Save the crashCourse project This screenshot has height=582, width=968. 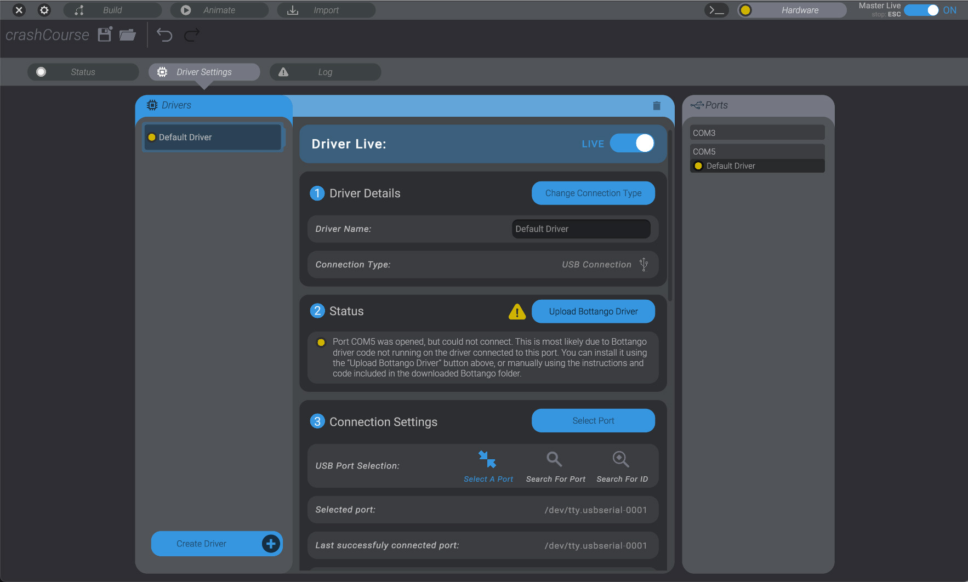(104, 35)
